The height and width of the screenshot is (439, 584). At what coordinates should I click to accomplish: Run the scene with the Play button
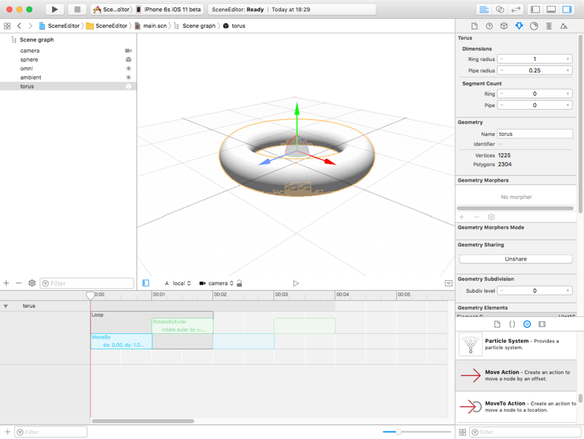click(x=54, y=9)
